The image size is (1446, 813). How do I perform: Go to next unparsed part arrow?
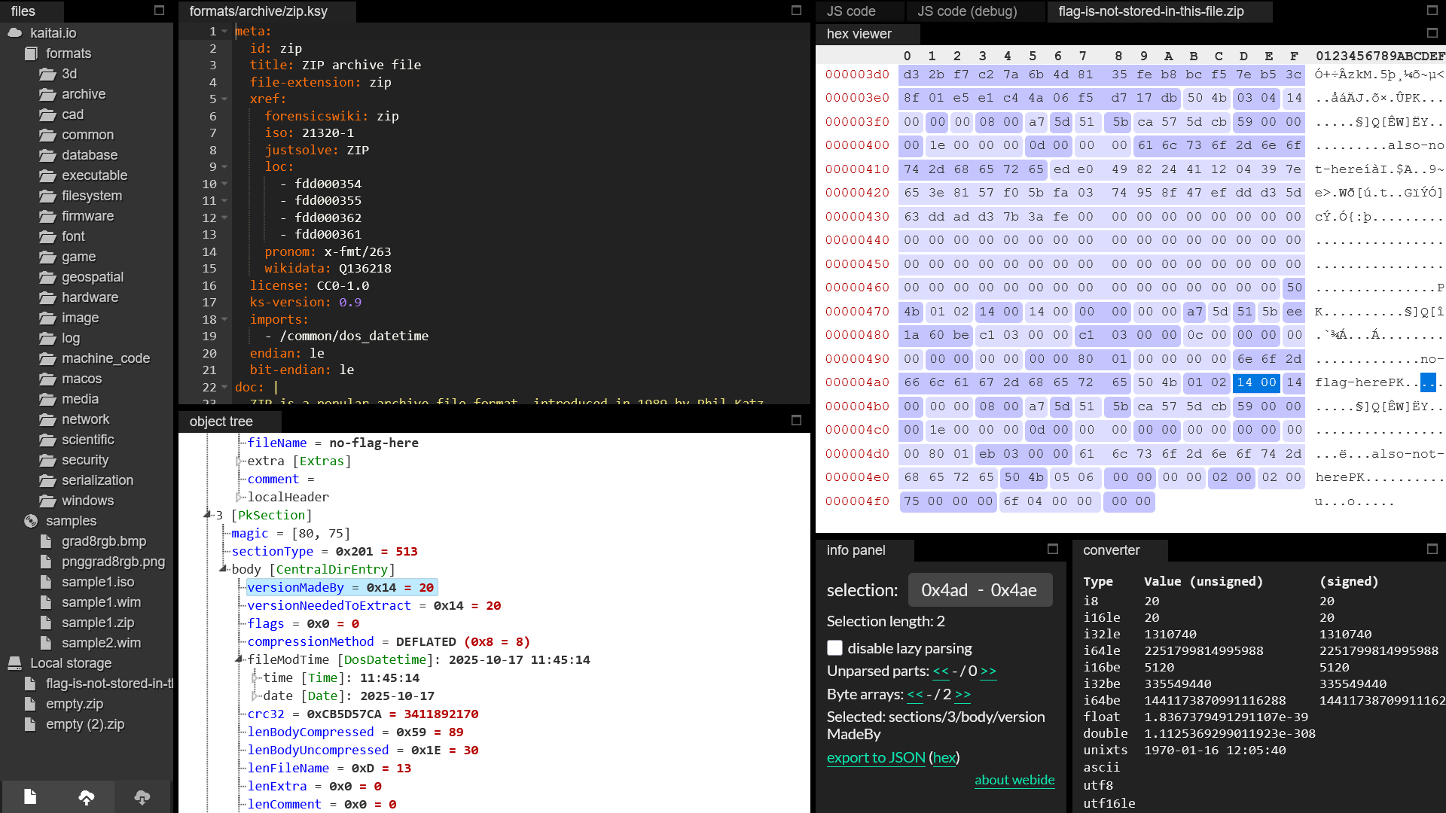[988, 671]
